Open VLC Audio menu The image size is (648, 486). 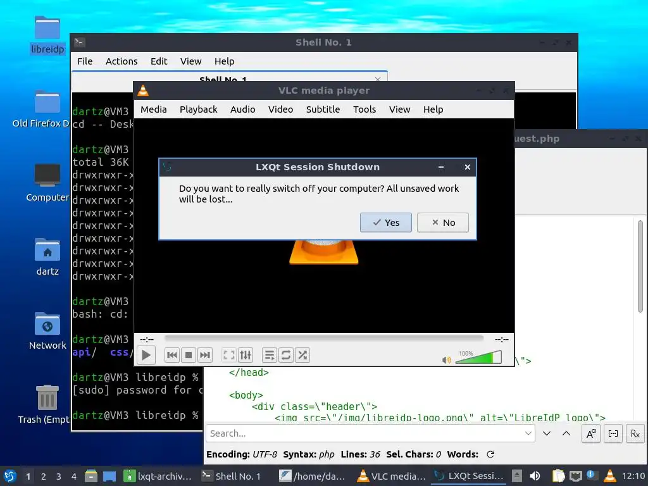[x=242, y=109]
